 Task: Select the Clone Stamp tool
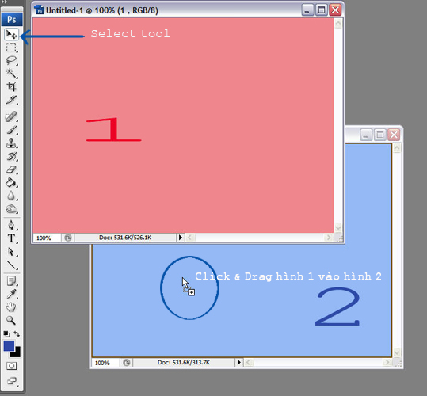[x=11, y=143]
